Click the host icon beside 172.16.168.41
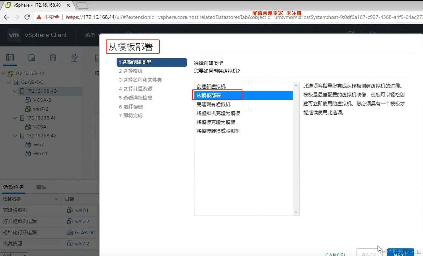 22,118
